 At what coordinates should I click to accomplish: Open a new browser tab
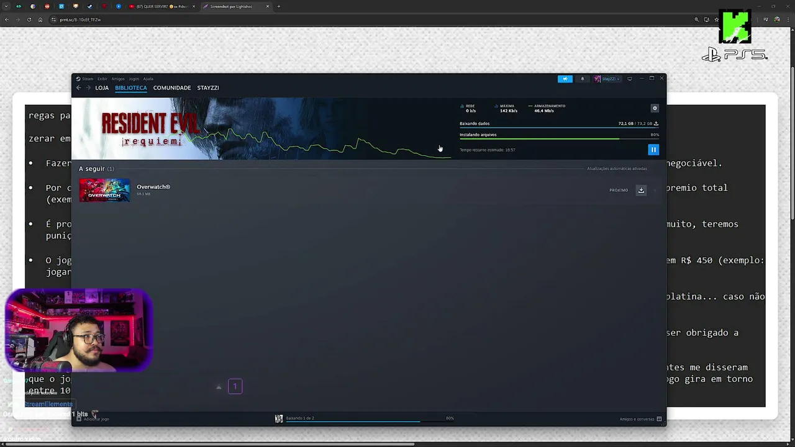point(278,6)
